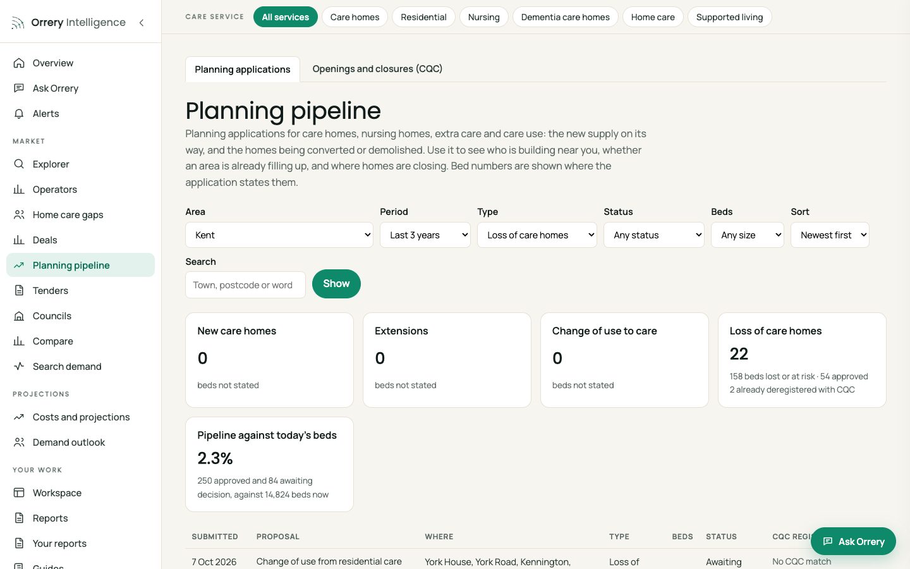The image size is (910, 569).
Task: Select the Care homes filter chip
Action: 355,17
